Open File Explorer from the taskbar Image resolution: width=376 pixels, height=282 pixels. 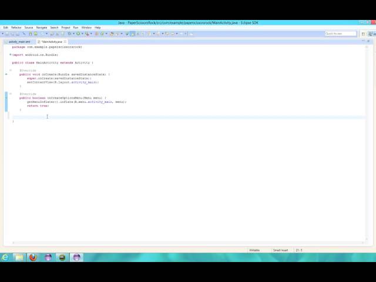coord(19,257)
